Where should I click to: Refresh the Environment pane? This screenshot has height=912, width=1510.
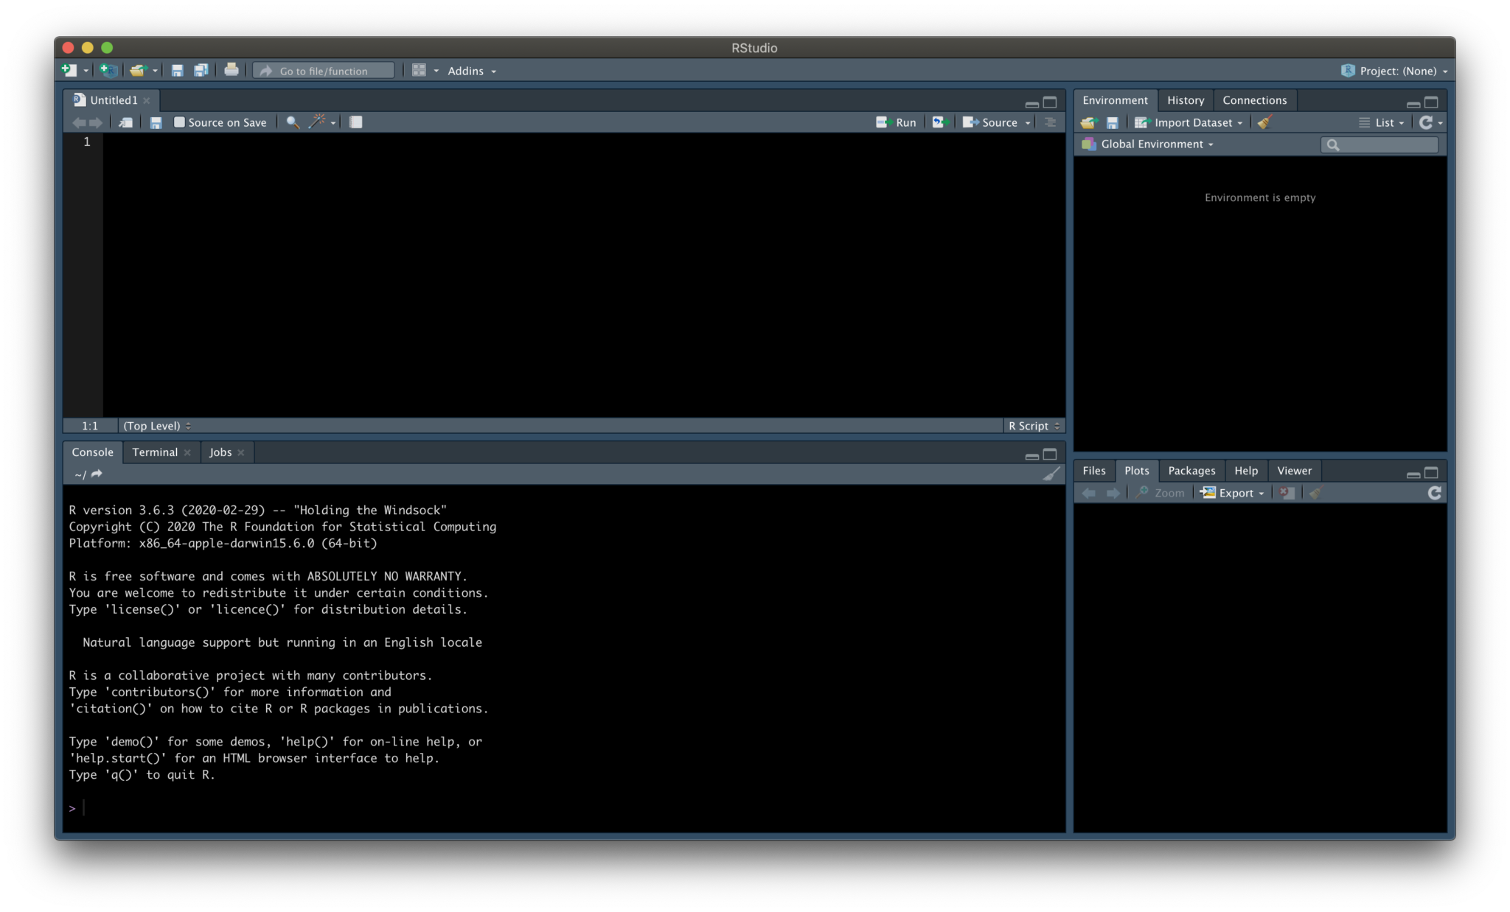click(x=1426, y=122)
